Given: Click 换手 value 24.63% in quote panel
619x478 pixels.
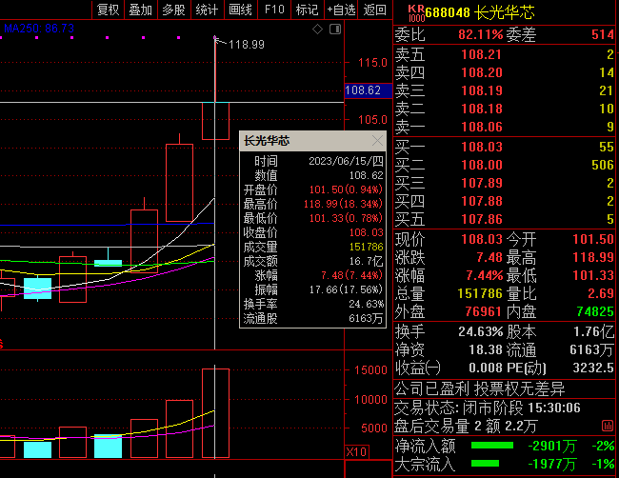Looking at the screenshot, I should (x=481, y=331).
